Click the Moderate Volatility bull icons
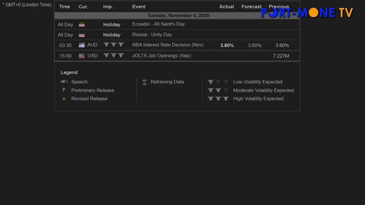 218,90
